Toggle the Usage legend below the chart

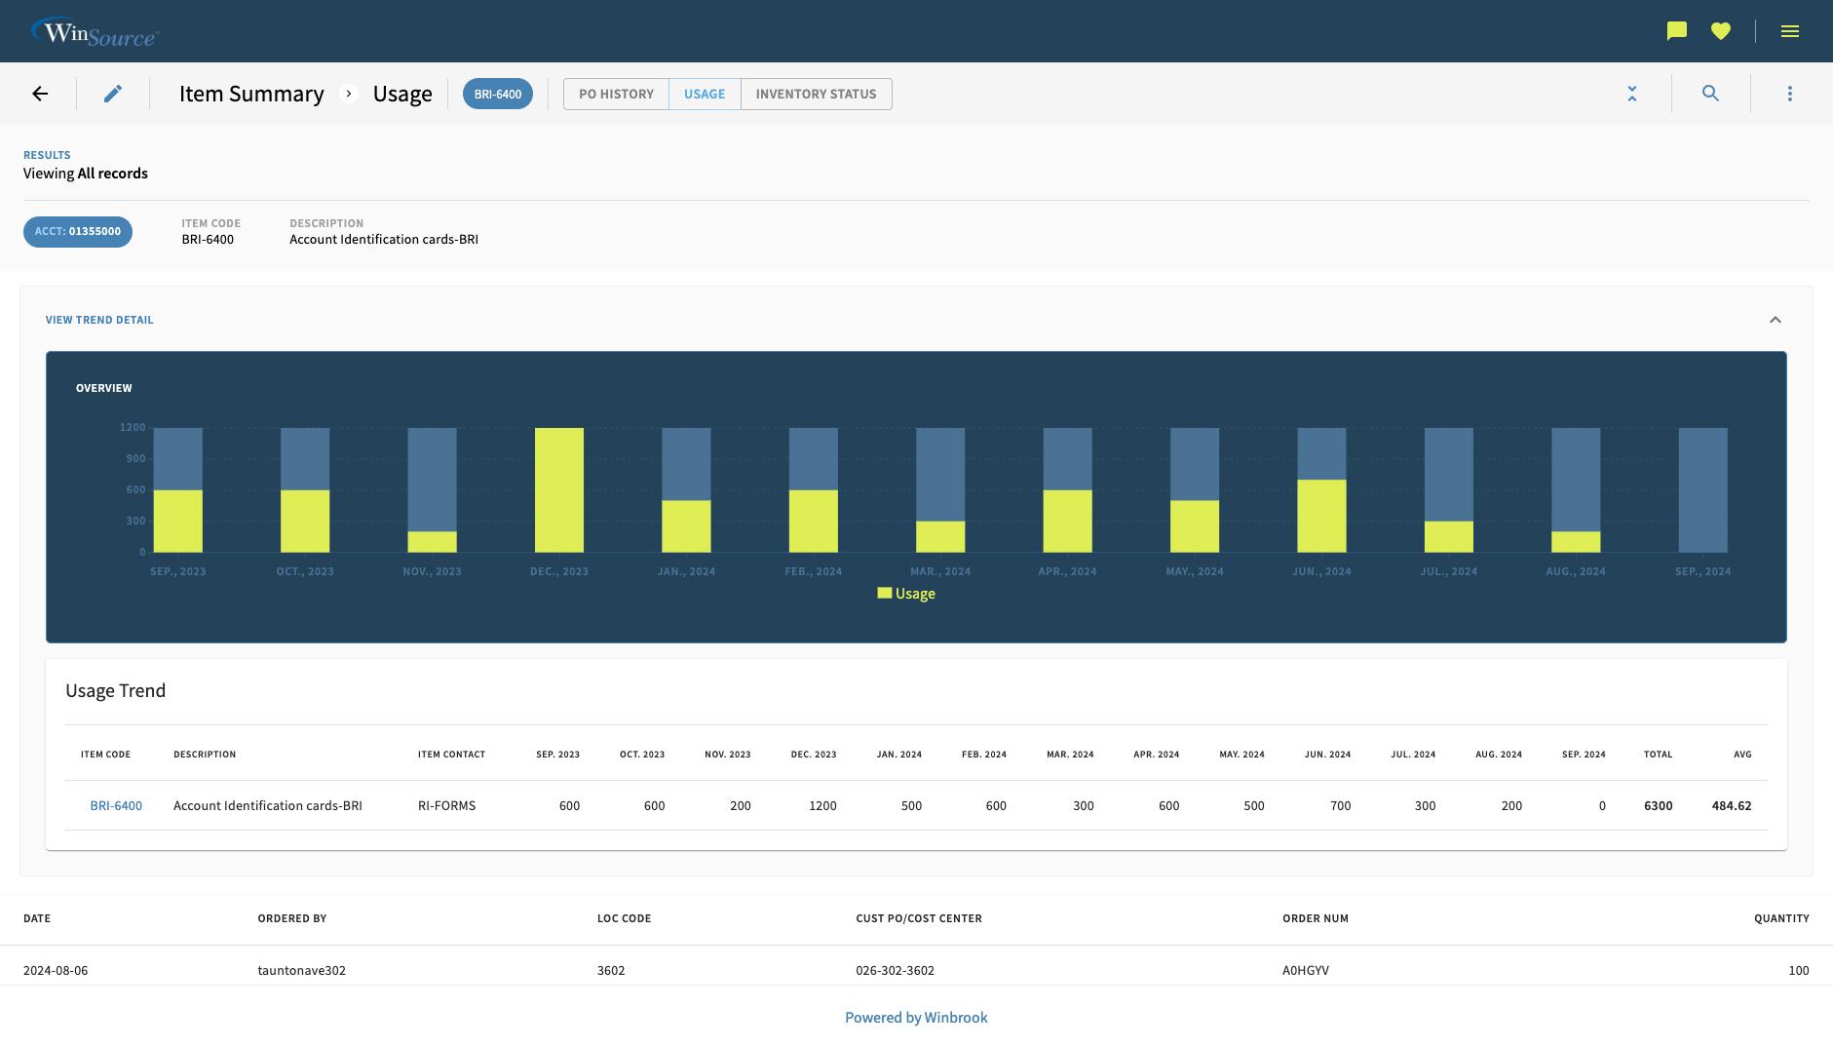(x=905, y=593)
